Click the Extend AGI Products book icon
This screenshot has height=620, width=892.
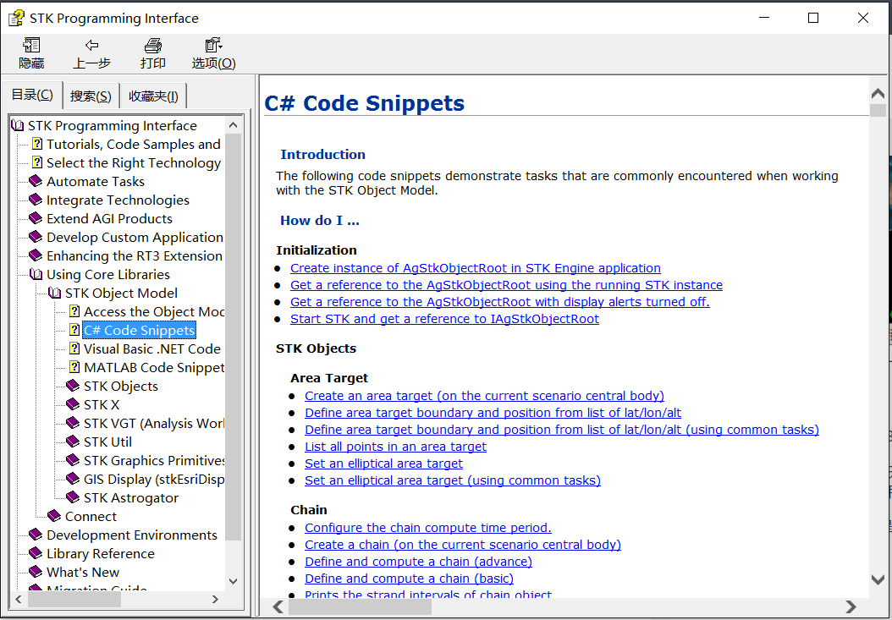click(x=36, y=218)
